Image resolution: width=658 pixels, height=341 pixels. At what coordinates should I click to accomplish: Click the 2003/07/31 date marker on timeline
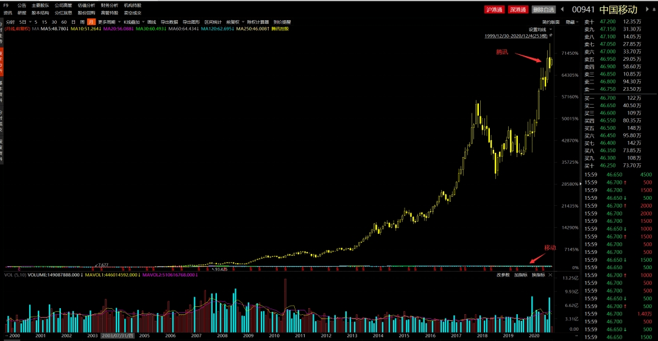[118, 336]
